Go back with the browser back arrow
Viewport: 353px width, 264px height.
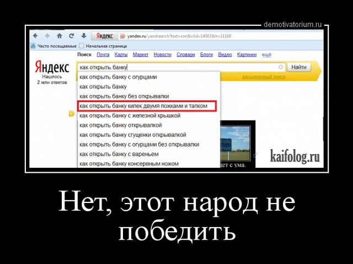[35, 36]
